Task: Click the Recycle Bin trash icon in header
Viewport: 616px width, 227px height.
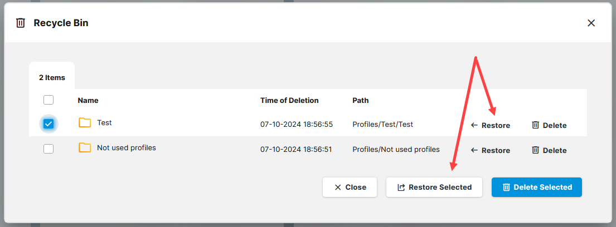Action: [21, 23]
